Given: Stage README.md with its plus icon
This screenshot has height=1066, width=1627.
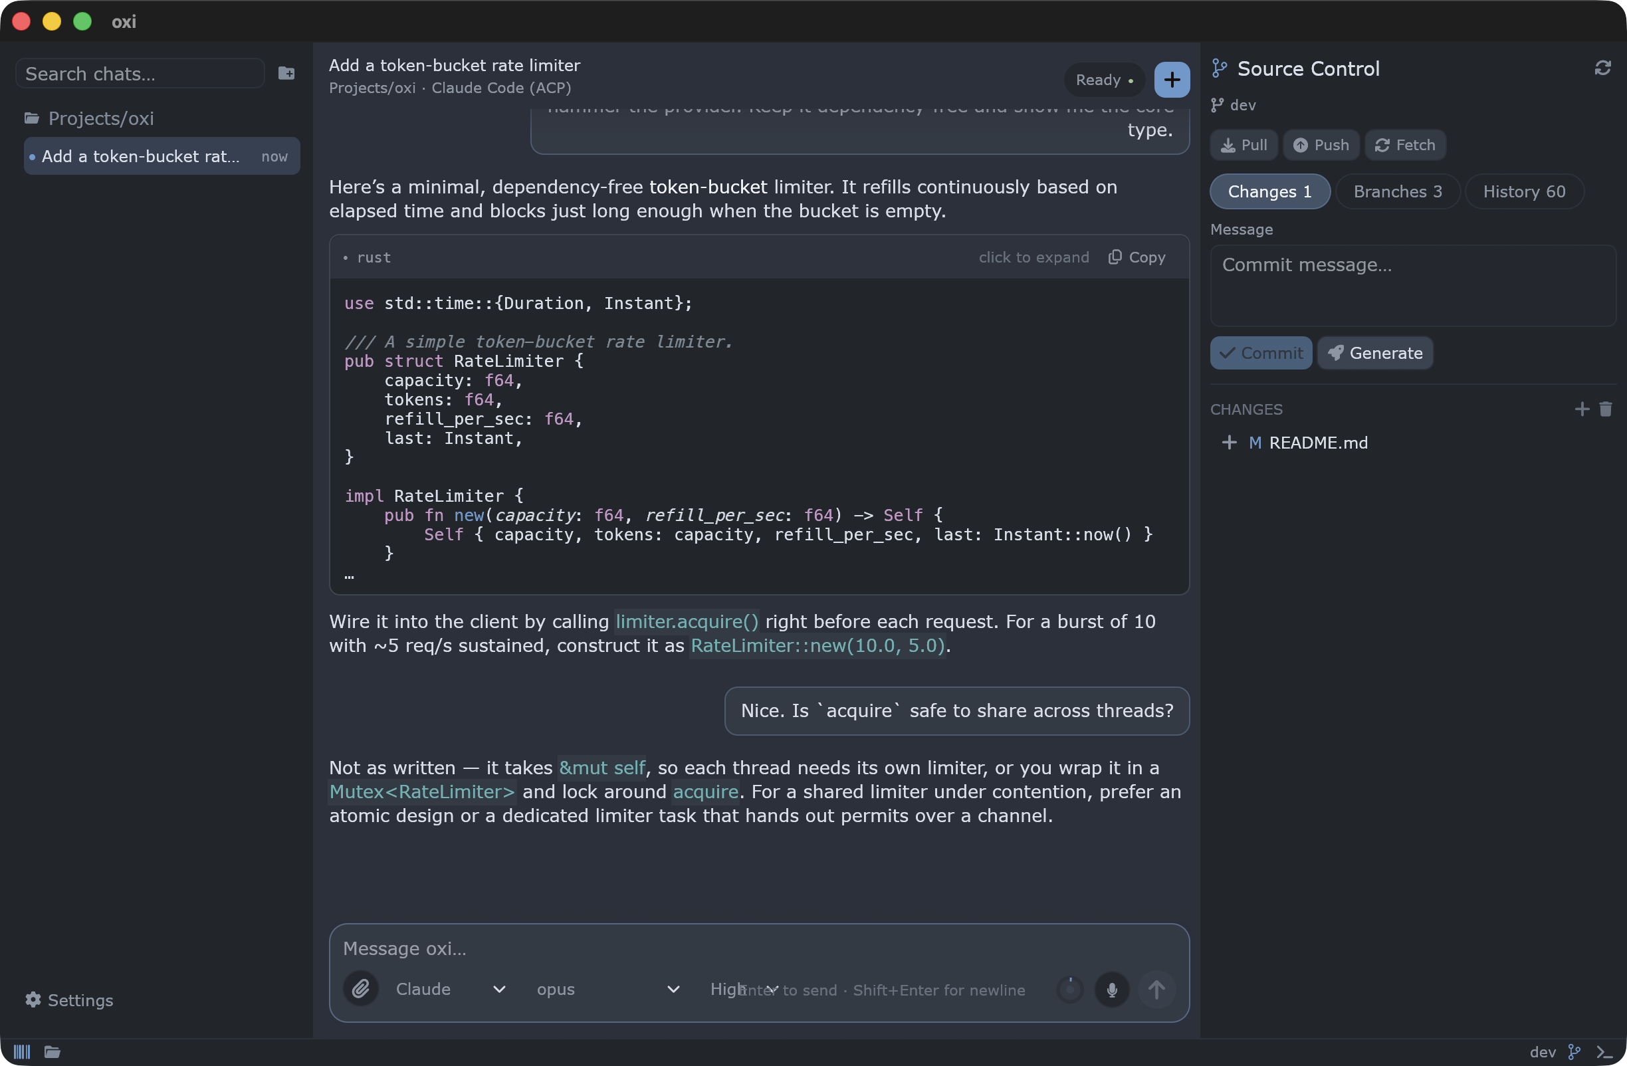Looking at the screenshot, I should point(1229,443).
